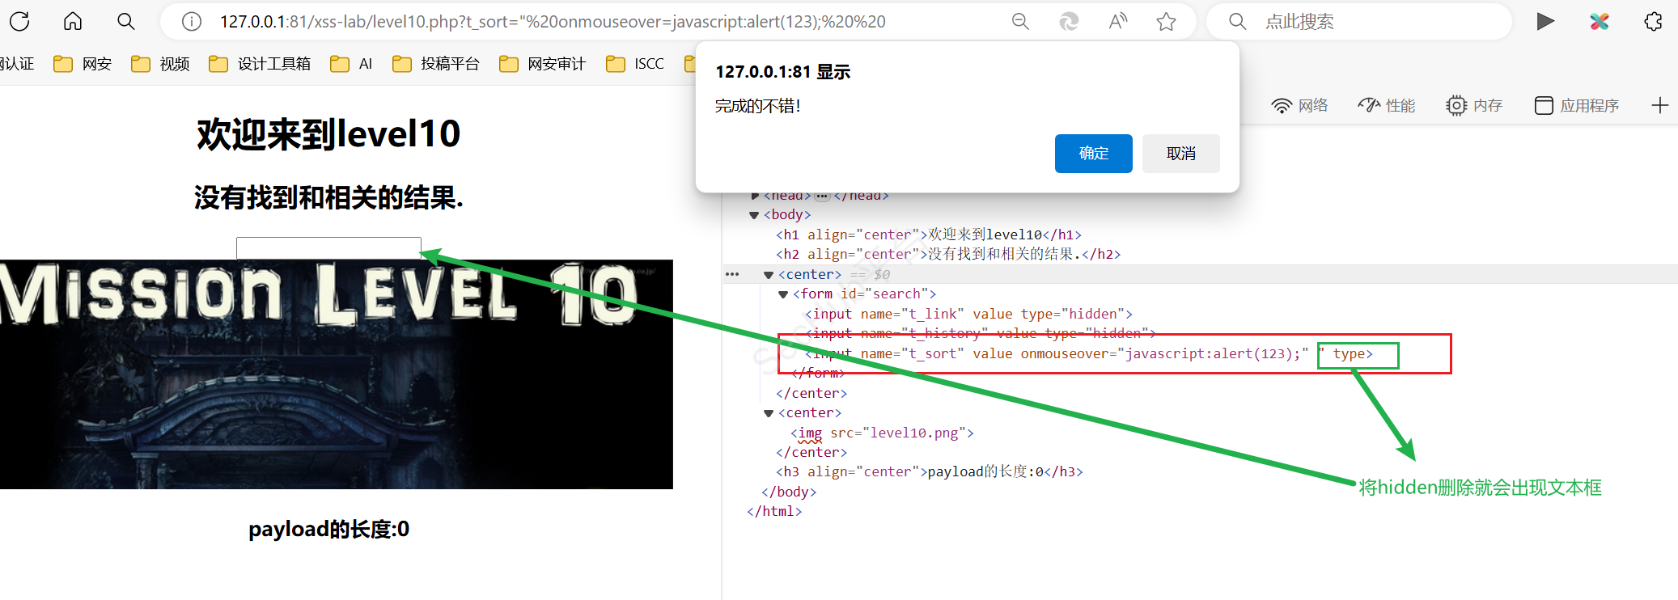Add a DevTools tab with plus icon
Screen dimensions: 1678x600
click(x=1659, y=105)
